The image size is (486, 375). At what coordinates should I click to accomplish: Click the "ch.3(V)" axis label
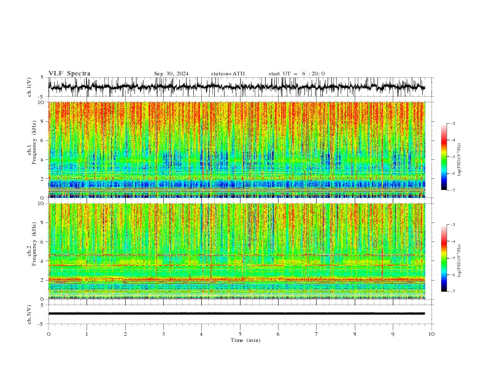pyautogui.click(x=29, y=314)
